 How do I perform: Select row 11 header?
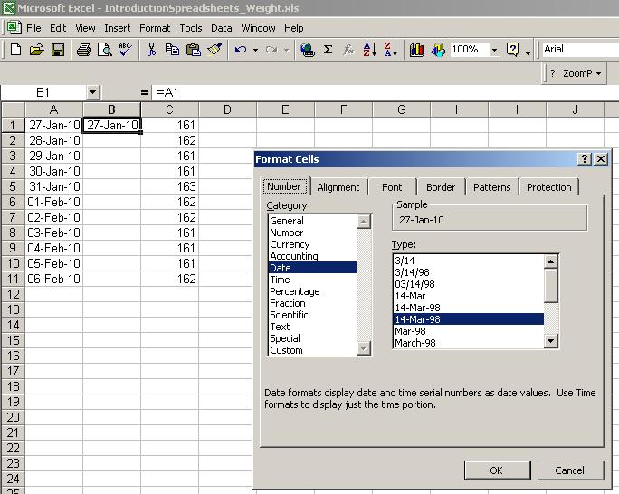coord(13,279)
